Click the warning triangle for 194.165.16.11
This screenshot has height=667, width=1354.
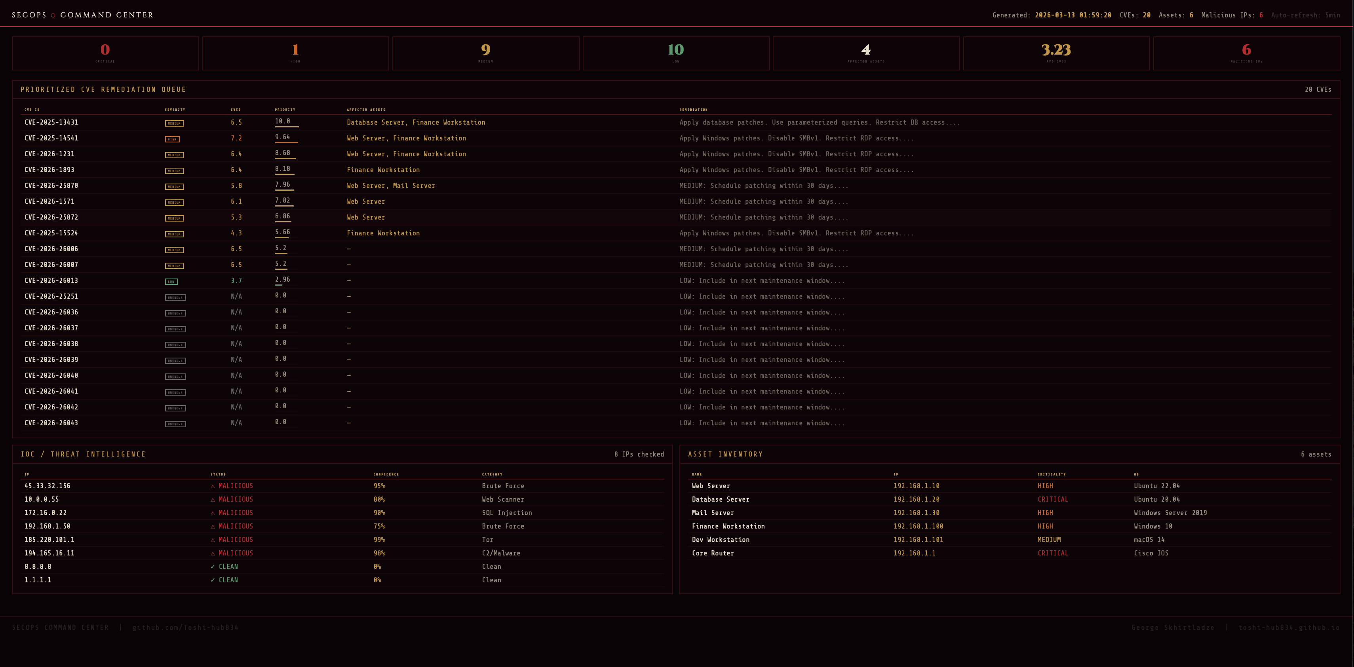point(213,553)
